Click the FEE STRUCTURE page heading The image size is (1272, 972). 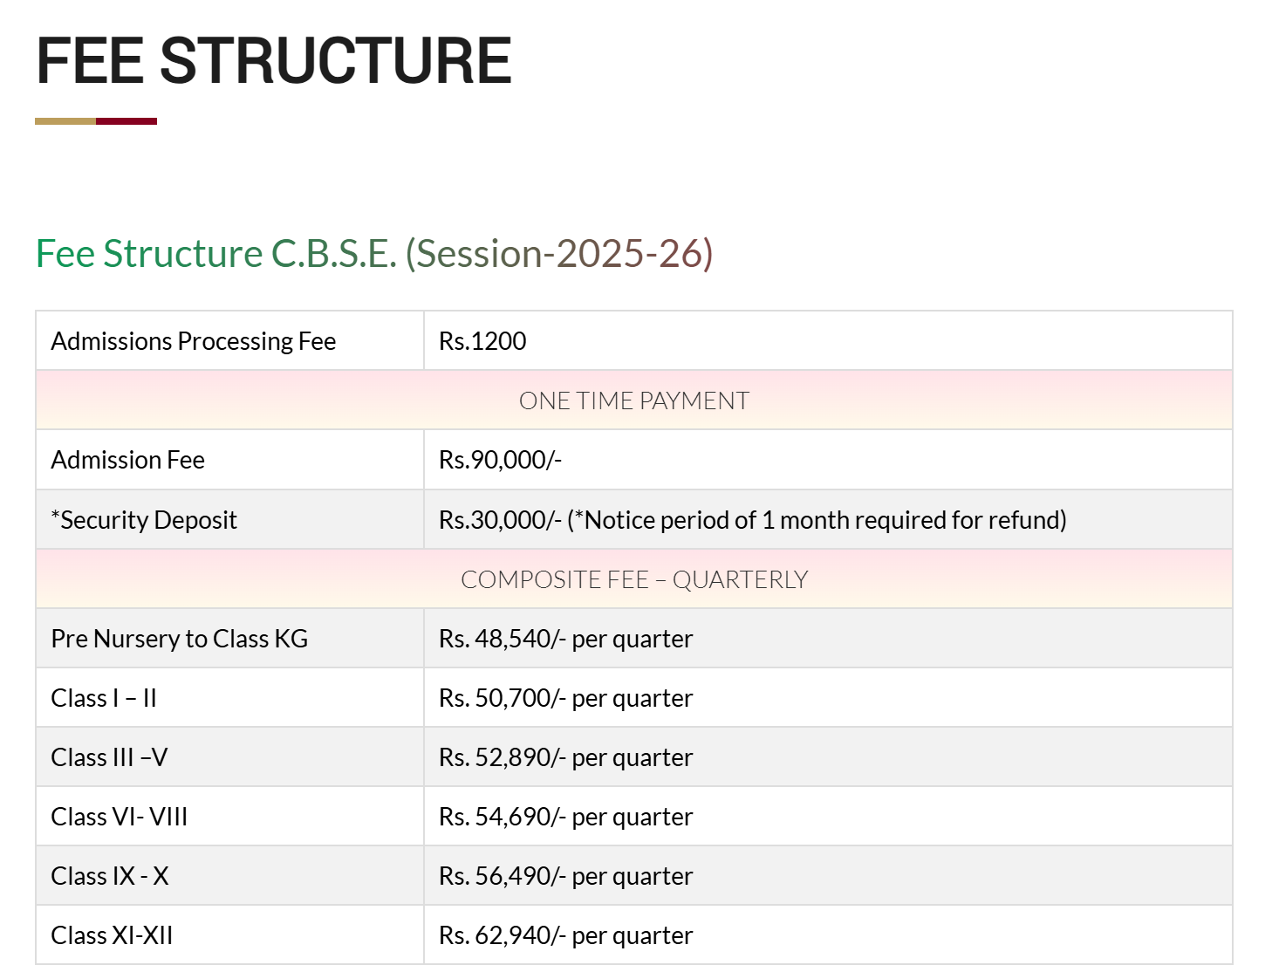pyautogui.click(x=273, y=61)
